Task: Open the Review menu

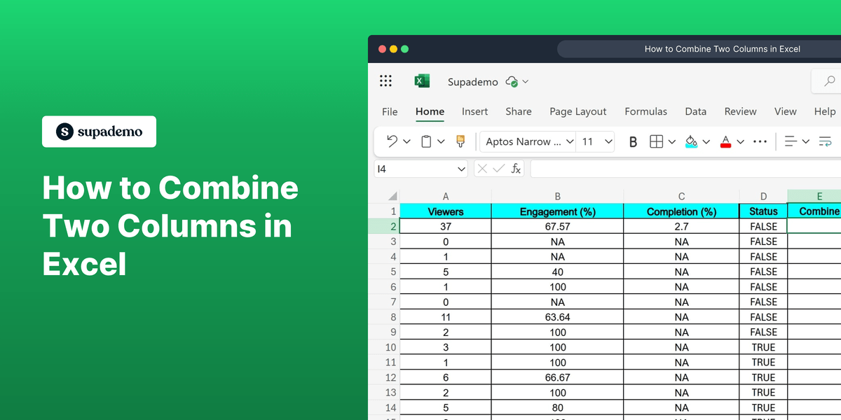Action: pos(740,111)
